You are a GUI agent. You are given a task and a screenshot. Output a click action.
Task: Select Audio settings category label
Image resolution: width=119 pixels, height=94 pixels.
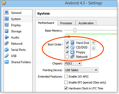(15, 37)
